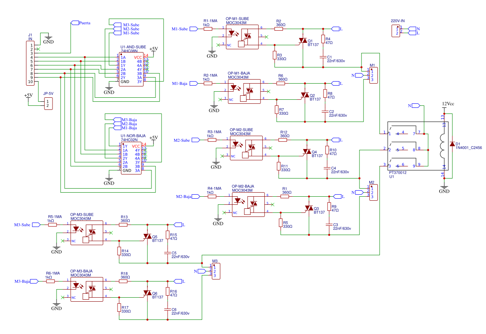Select the R11 330Ω resistor

pyautogui.click(x=278, y=166)
